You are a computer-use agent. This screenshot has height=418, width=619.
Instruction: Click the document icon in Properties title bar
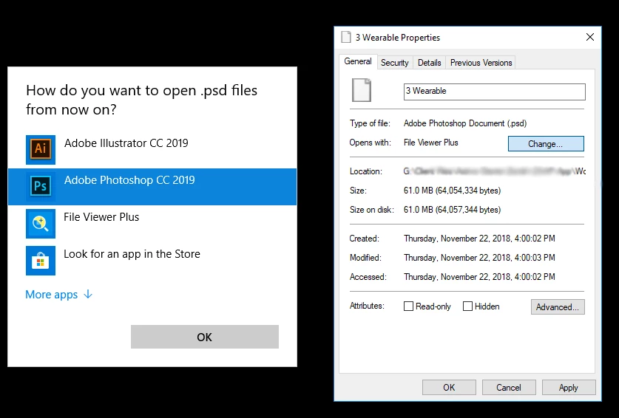346,37
